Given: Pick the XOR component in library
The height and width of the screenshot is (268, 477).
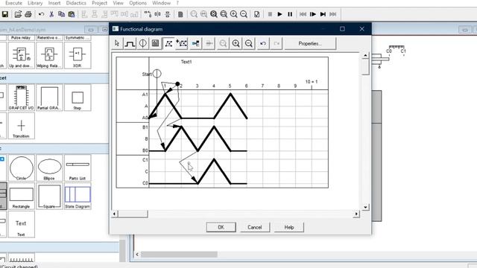Looking at the screenshot, I should [78, 55].
